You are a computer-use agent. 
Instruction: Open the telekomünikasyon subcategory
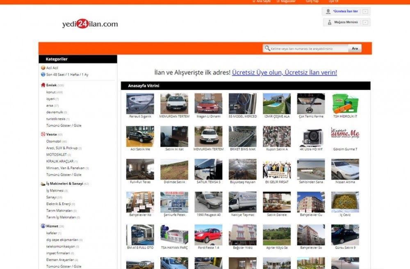[x=61, y=246]
